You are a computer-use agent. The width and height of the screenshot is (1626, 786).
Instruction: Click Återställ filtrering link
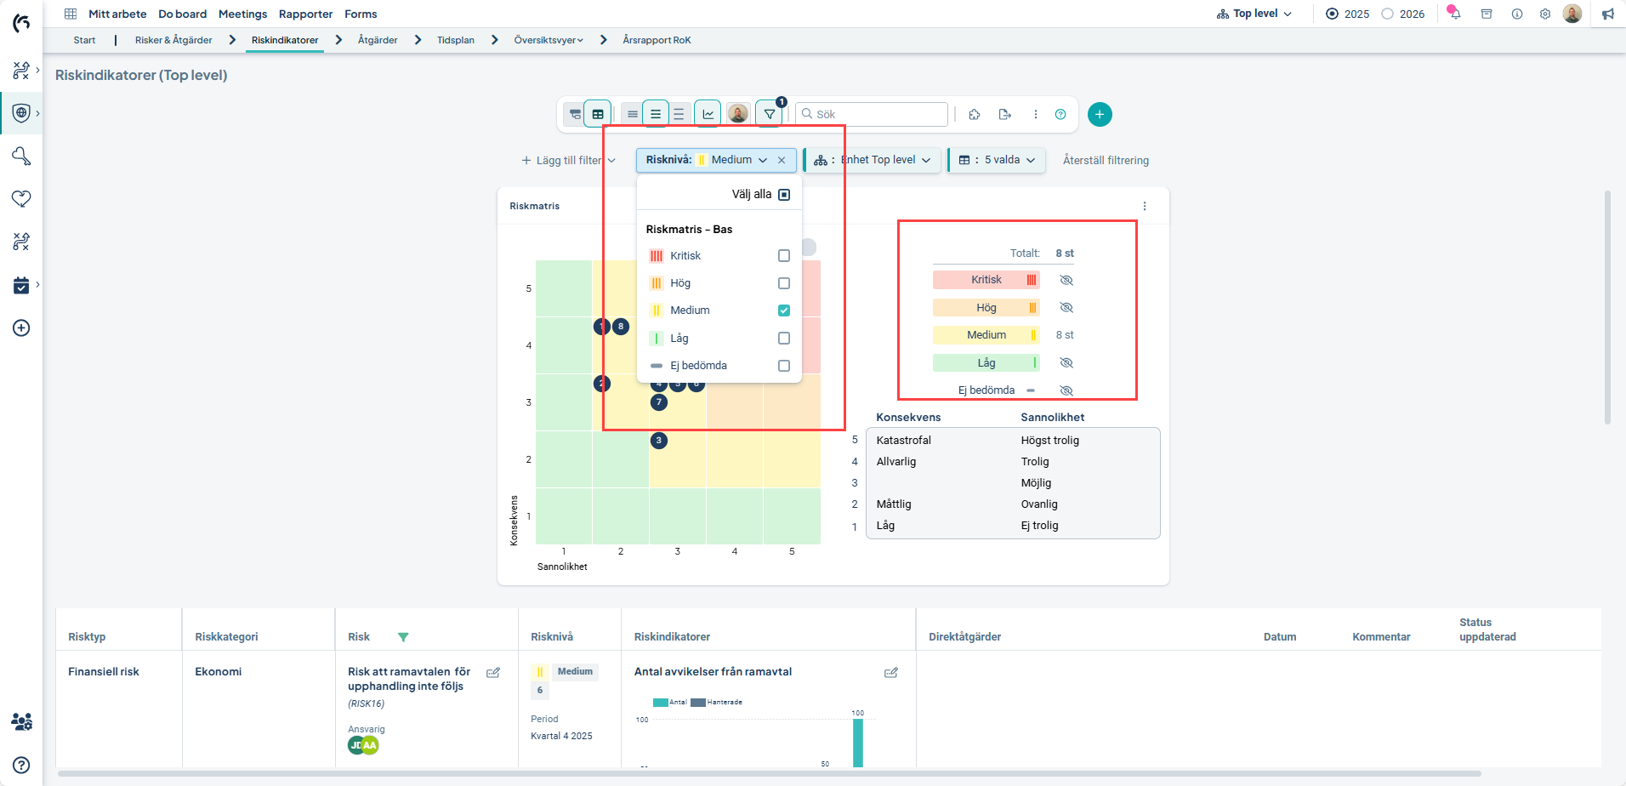[x=1106, y=160]
